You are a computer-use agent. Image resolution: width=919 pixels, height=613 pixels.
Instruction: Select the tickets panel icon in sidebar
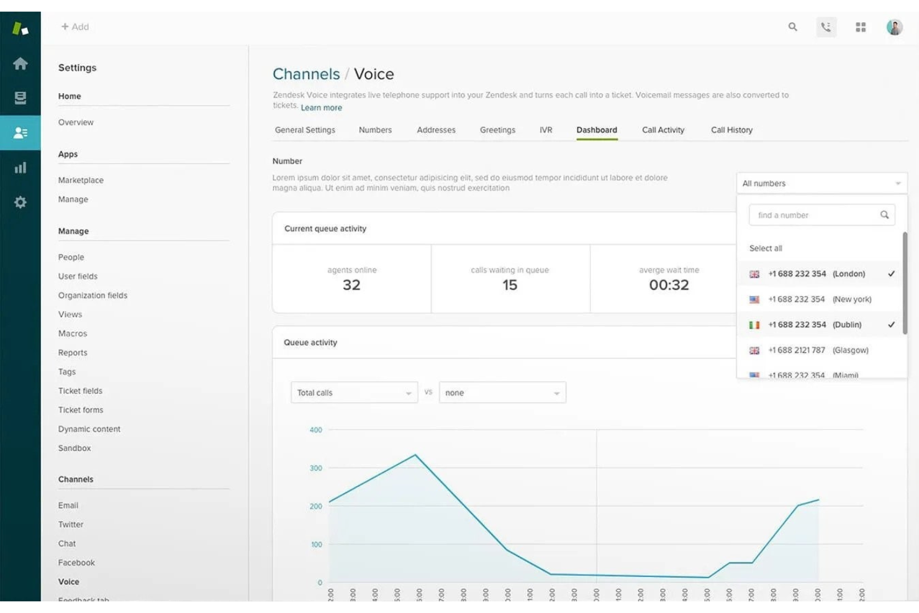(x=20, y=98)
